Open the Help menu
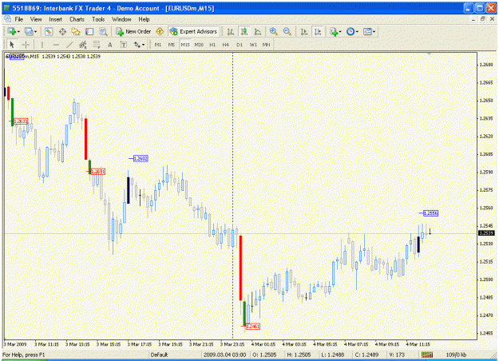 click(144, 19)
